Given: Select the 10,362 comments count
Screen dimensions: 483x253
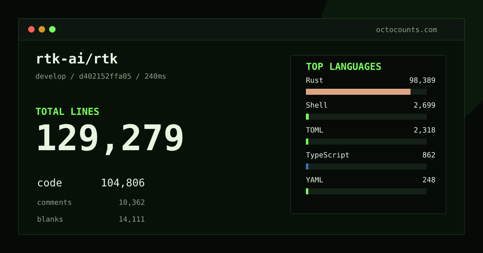Looking at the screenshot, I should 132,203.
